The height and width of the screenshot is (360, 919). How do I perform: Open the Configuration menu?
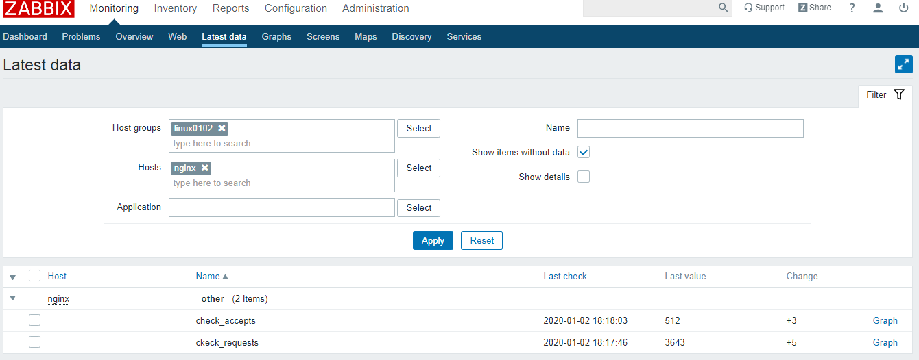pyautogui.click(x=296, y=8)
